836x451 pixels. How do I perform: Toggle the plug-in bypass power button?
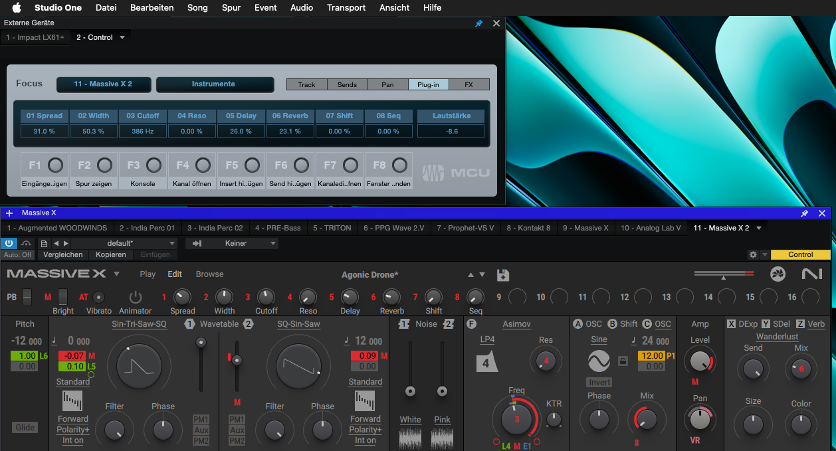pos(9,243)
